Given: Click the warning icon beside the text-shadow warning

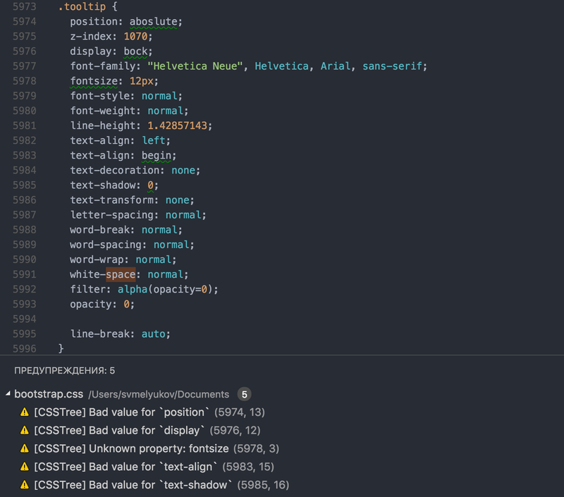Looking at the screenshot, I should point(25,485).
